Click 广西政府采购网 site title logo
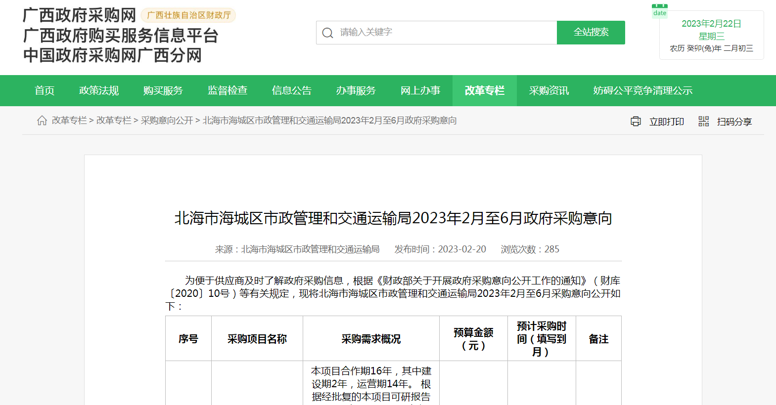 click(79, 15)
